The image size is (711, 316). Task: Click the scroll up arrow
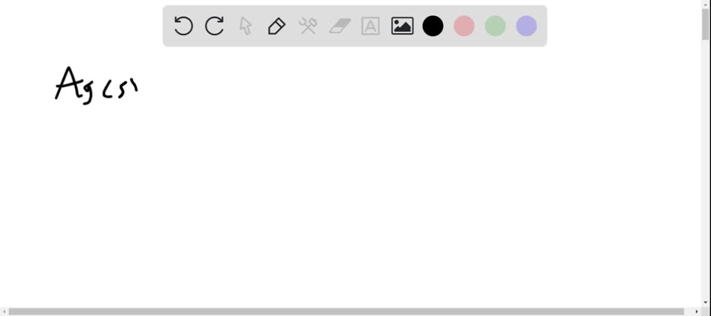[706, 3]
